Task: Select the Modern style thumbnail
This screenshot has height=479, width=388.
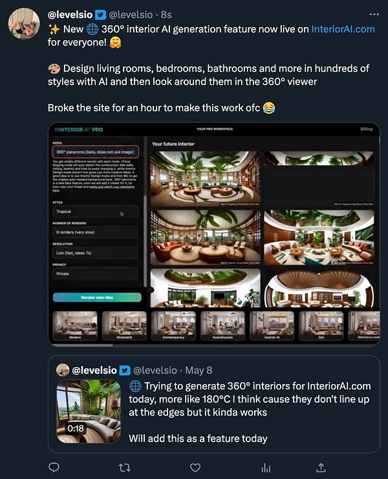Action: (x=75, y=325)
